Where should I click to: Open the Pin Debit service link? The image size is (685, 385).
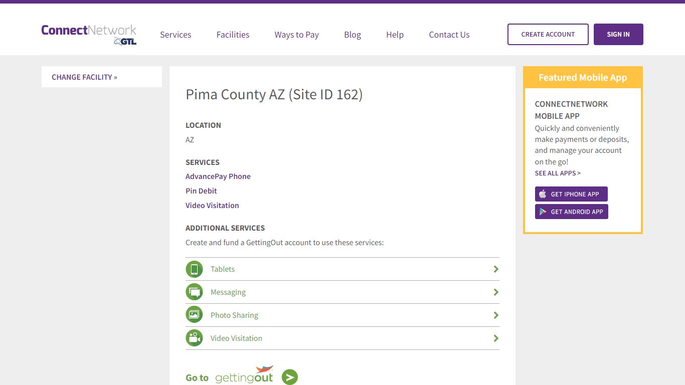201,191
